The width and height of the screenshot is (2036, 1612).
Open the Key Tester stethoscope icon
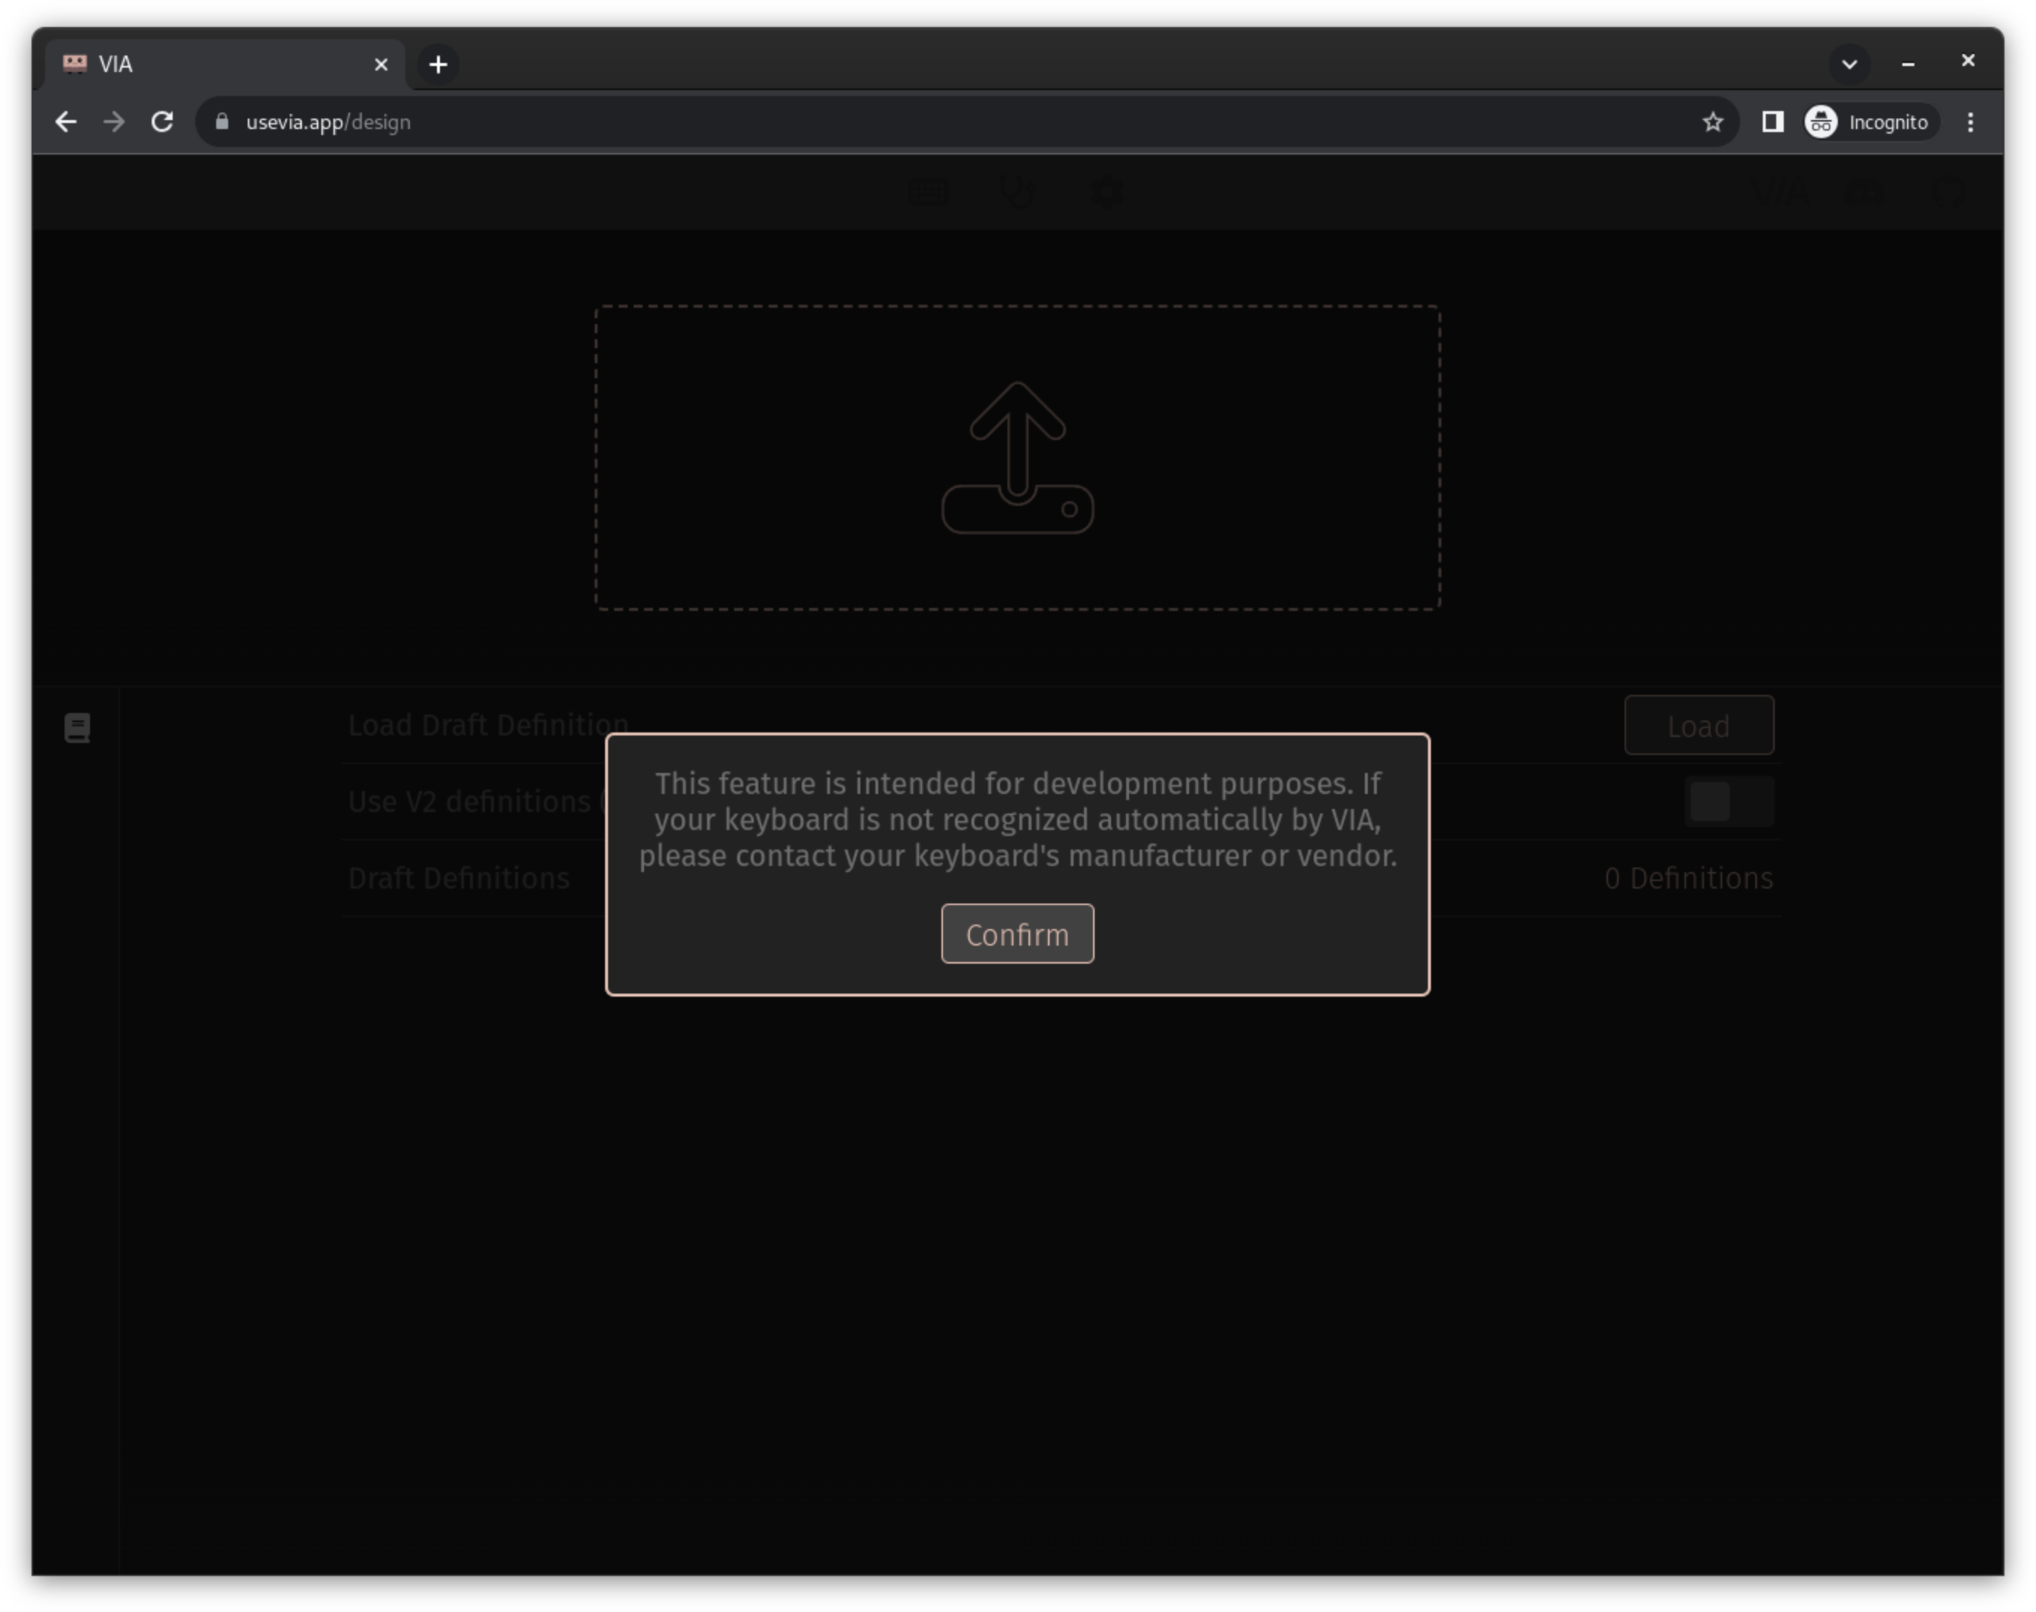tap(1017, 193)
